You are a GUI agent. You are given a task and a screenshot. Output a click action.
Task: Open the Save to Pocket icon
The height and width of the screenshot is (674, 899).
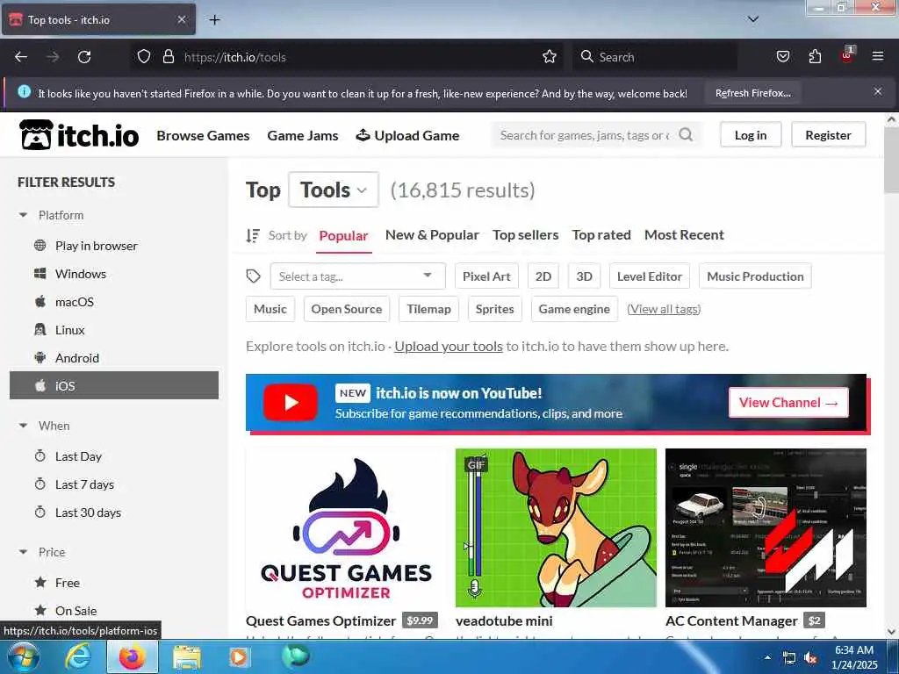[782, 57]
